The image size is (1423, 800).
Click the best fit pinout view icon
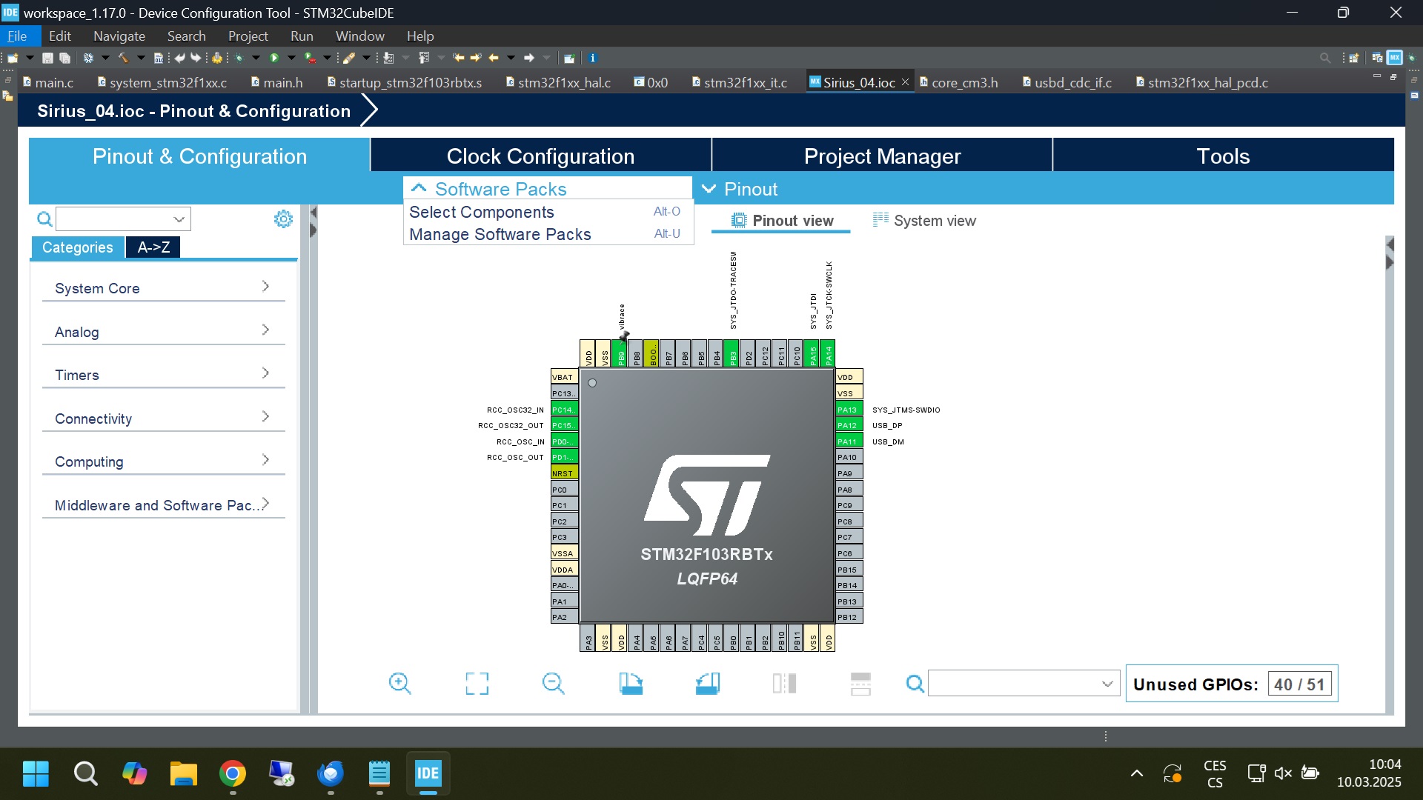pyautogui.click(x=477, y=683)
